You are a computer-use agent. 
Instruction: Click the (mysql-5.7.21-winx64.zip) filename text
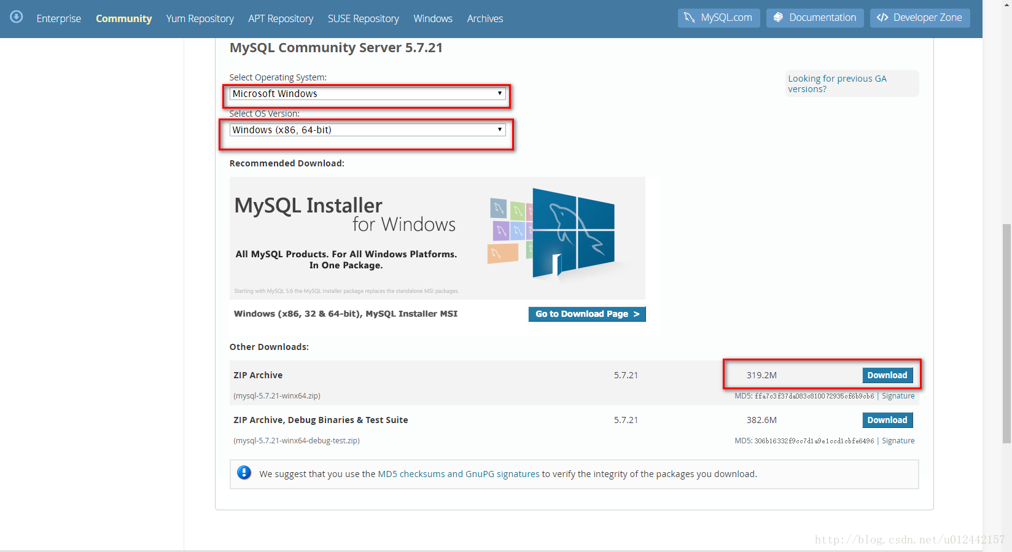(277, 396)
